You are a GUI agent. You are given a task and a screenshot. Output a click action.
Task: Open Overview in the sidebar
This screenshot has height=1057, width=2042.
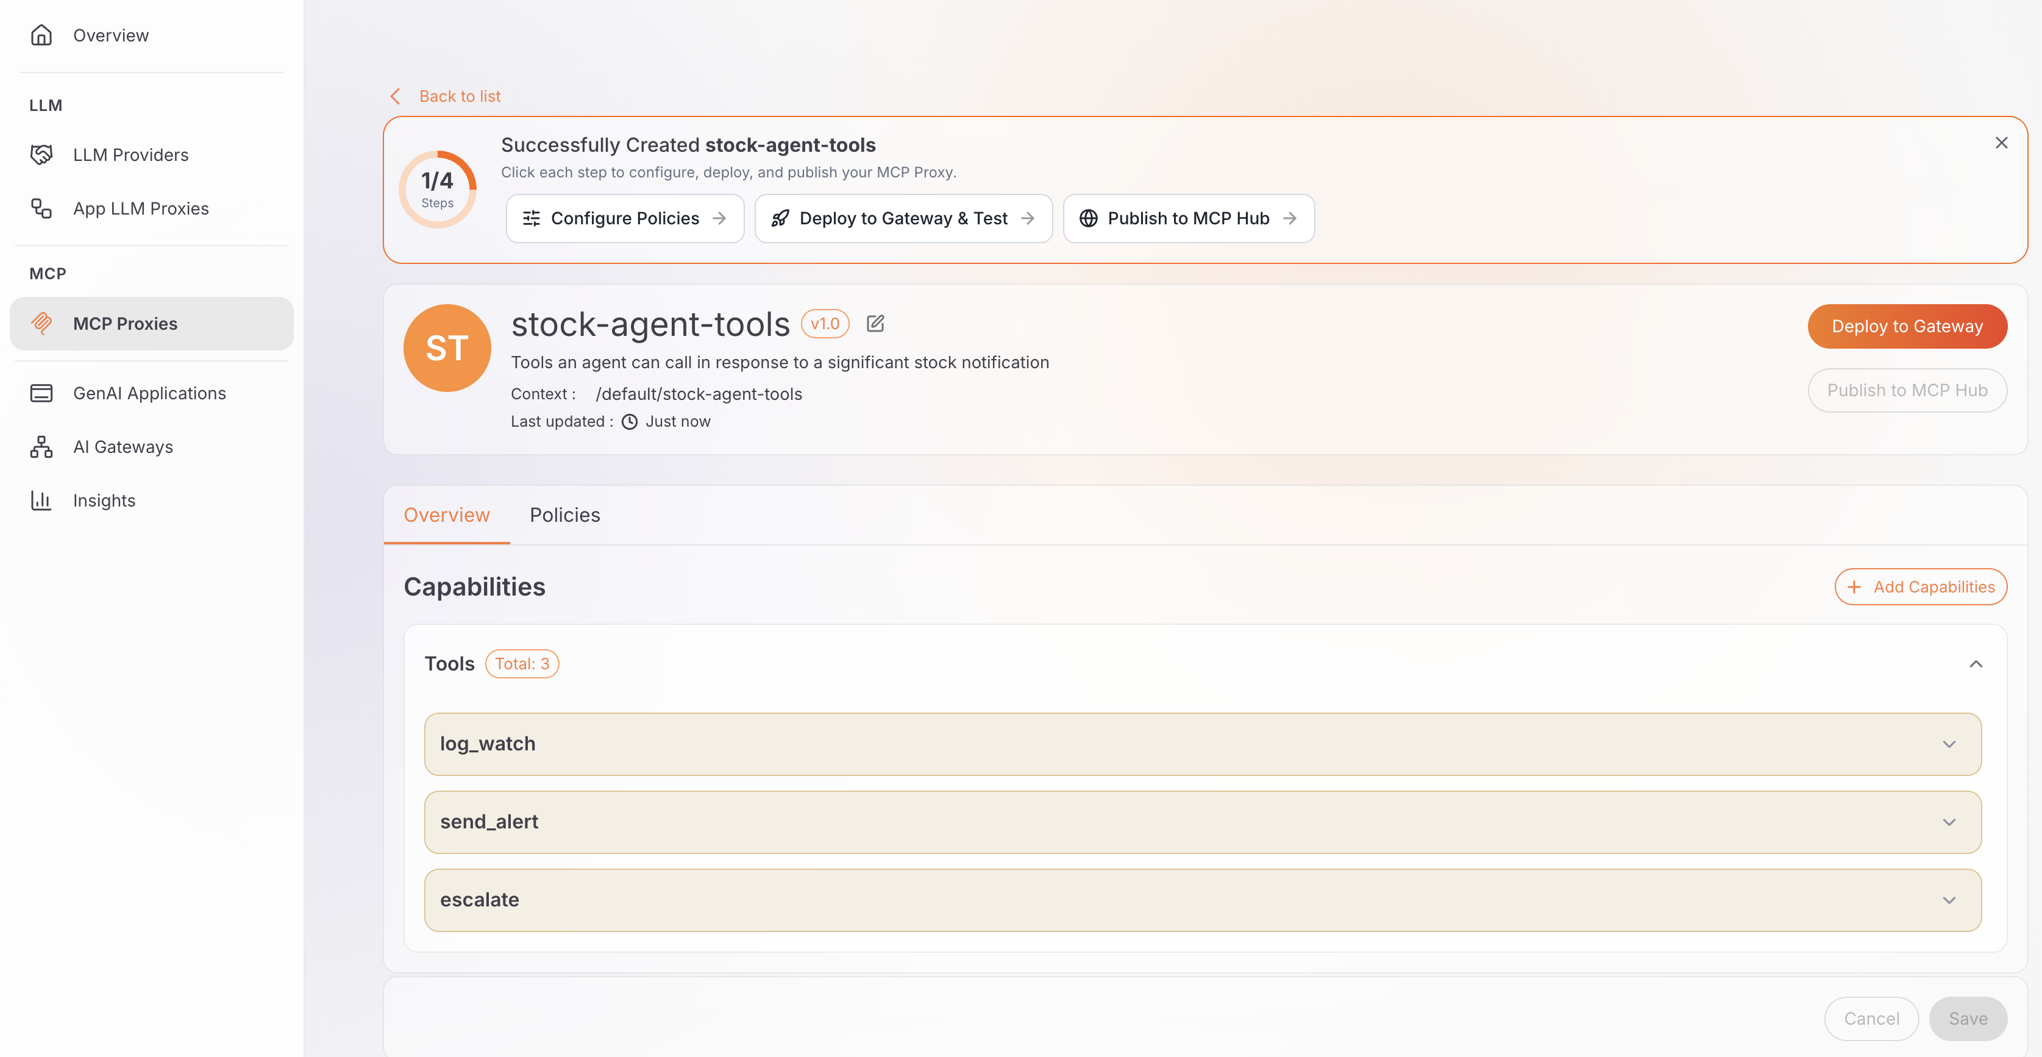151,35
